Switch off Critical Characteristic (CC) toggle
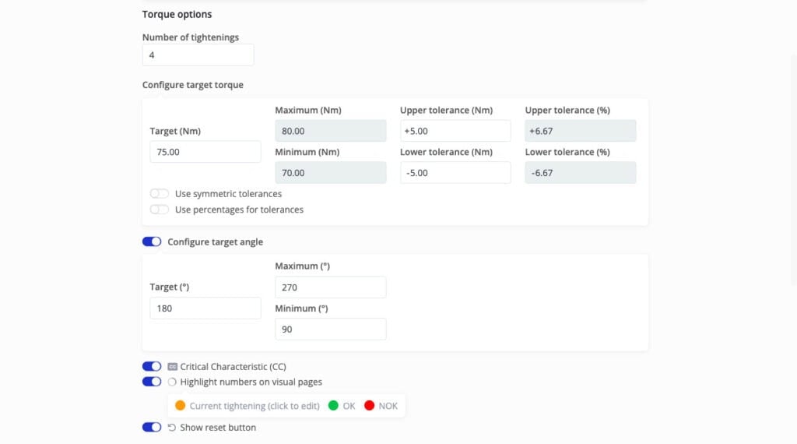Viewport: 797px width, 444px height. pos(152,367)
